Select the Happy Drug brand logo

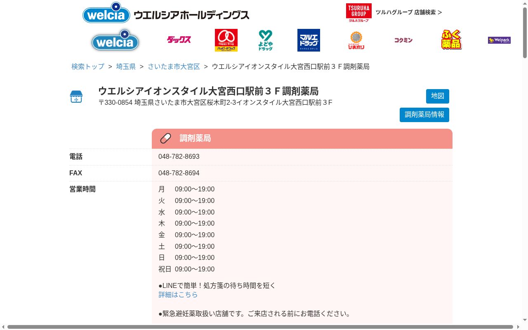point(226,40)
